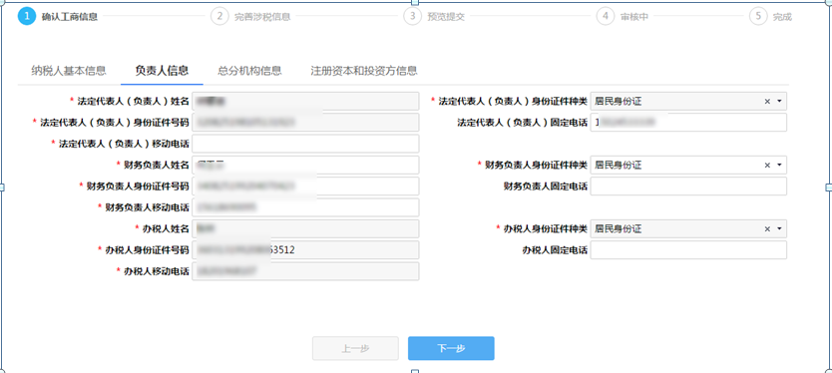Viewport: 832px width, 373px height.
Task: Focus the 法定代表人移动电话 input field
Action: click(305, 144)
